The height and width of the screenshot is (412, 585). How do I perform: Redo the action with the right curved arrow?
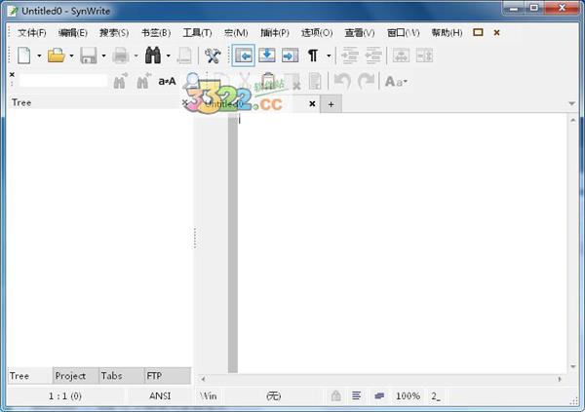[366, 81]
